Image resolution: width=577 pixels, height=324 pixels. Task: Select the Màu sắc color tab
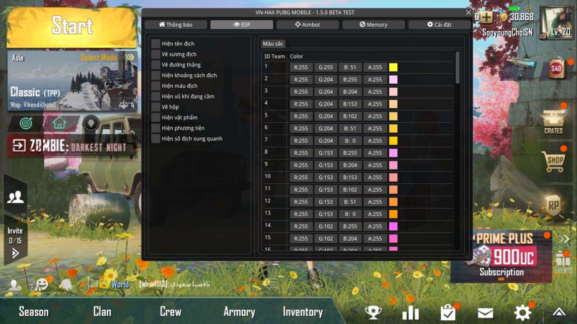point(273,44)
